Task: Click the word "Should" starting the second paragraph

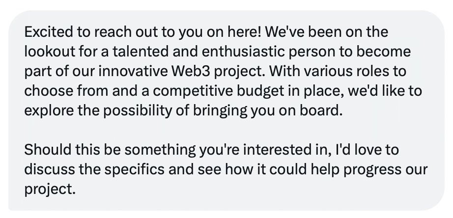Action: coord(48,150)
